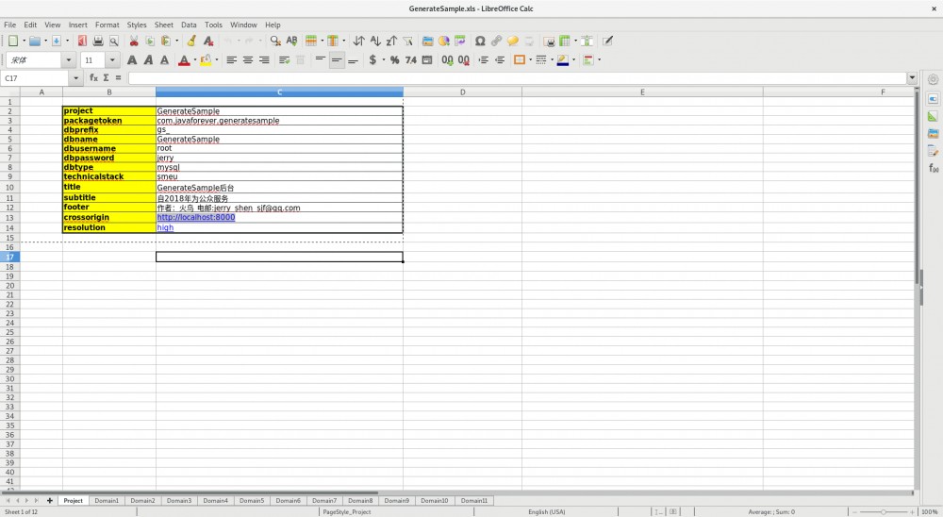943x517 pixels.
Task: Add new sheet with plus button
Action: click(49, 500)
